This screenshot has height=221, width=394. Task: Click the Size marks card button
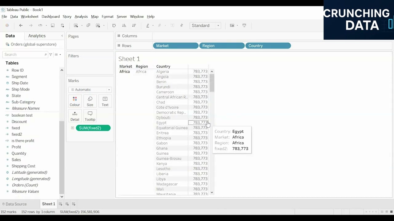tap(90, 101)
